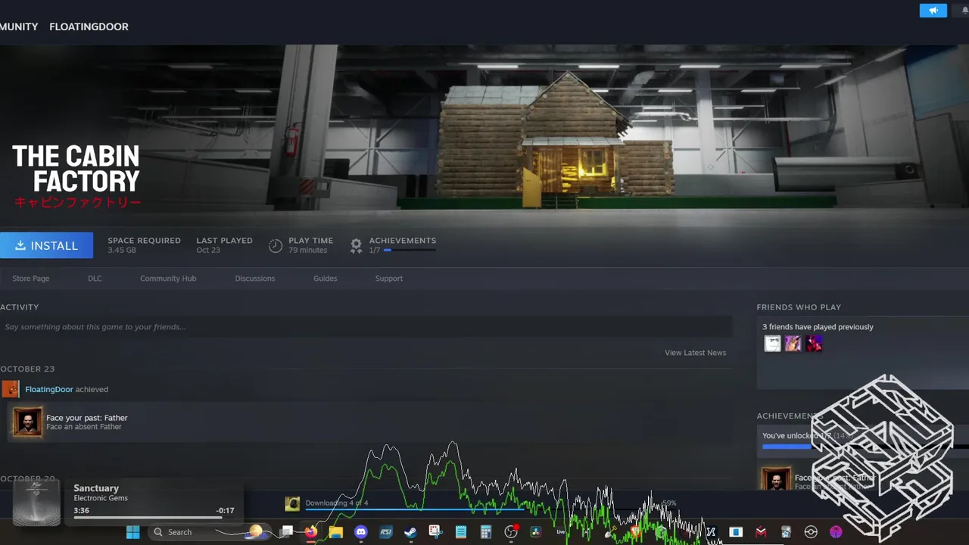Open the Pokeball icon in taskbar

coord(811,532)
